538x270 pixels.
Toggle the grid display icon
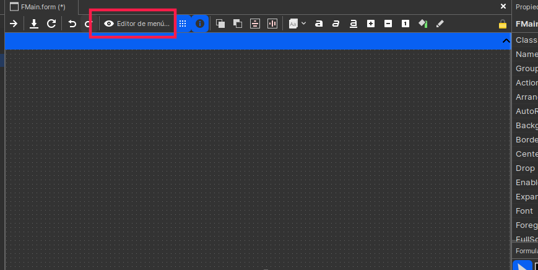coord(183,24)
